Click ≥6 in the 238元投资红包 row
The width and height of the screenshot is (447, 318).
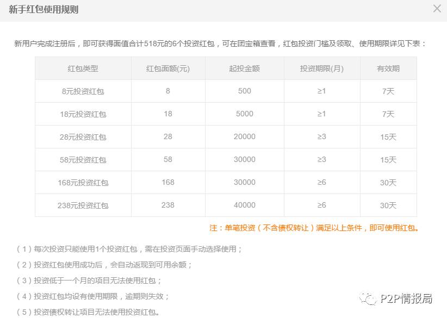point(322,205)
